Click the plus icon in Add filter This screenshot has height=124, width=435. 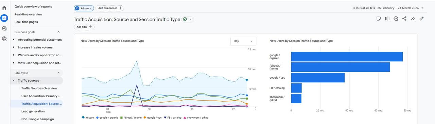pos(90,27)
